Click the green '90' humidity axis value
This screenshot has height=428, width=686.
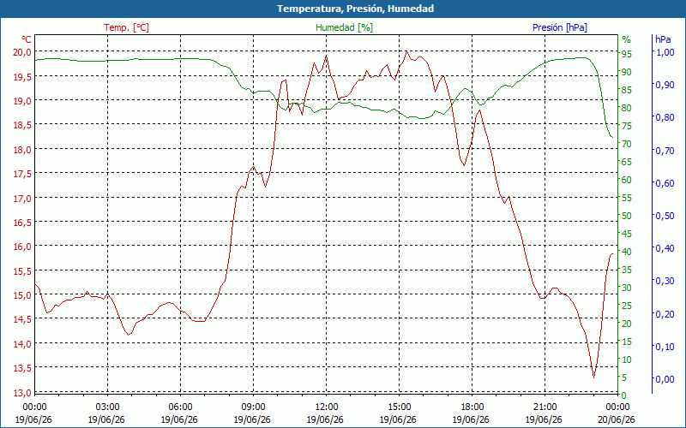pyautogui.click(x=627, y=72)
